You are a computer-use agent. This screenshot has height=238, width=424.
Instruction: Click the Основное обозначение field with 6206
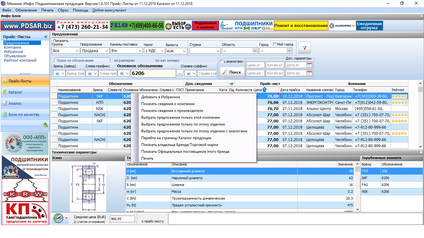(x=153, y=73)
